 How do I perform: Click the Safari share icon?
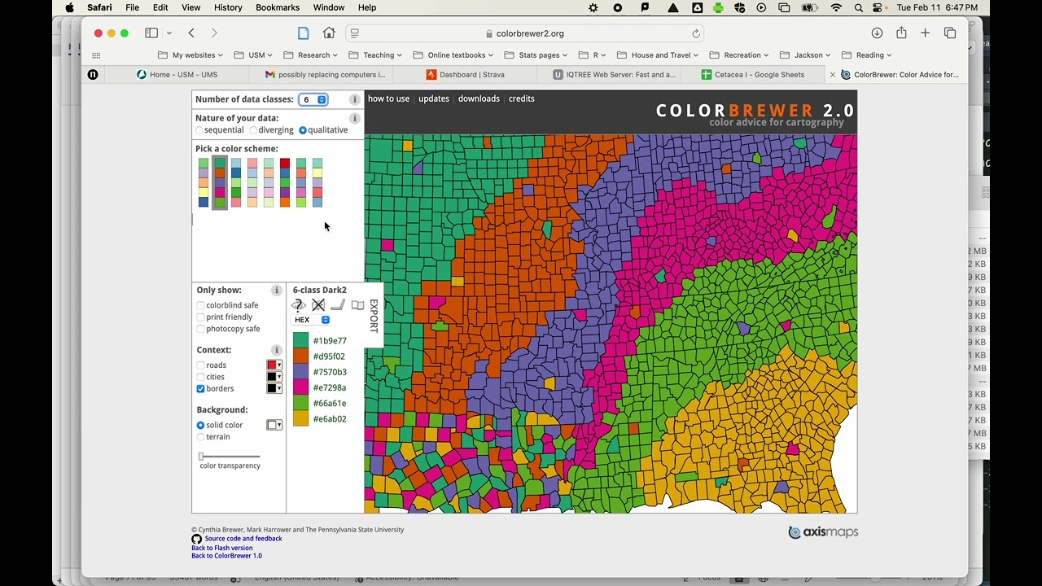point(901,33)
